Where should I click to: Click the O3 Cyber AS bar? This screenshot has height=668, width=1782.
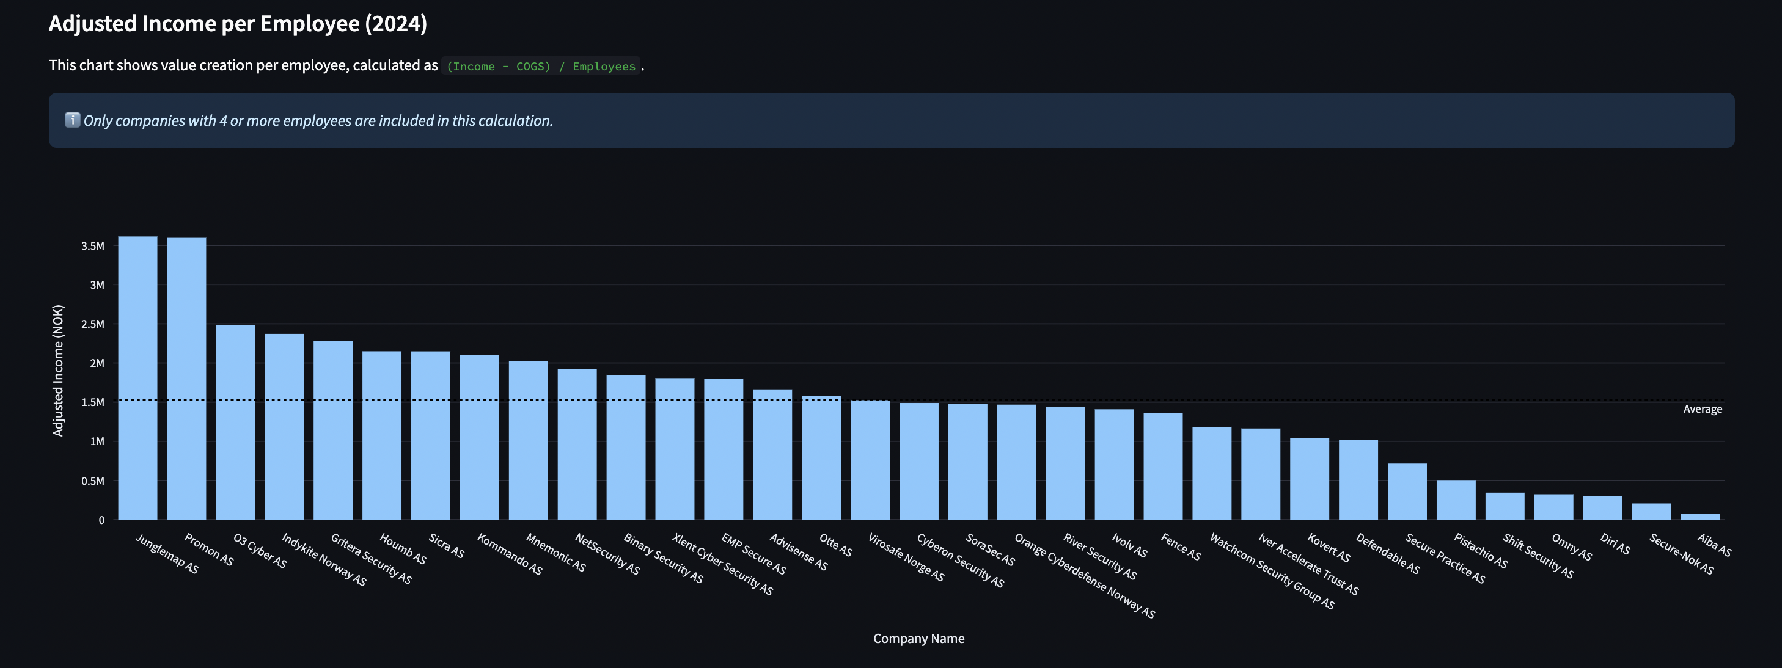point(235,423)
